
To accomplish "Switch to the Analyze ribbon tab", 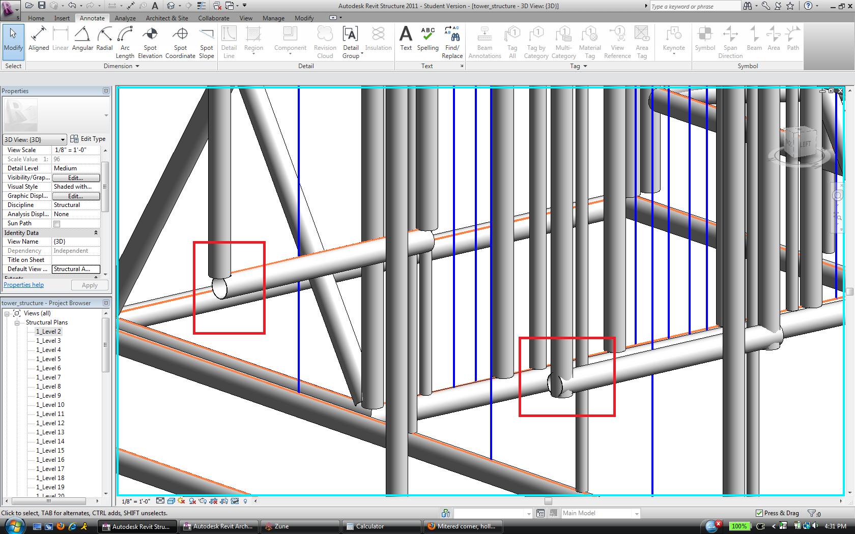I will tap(125, 18).
